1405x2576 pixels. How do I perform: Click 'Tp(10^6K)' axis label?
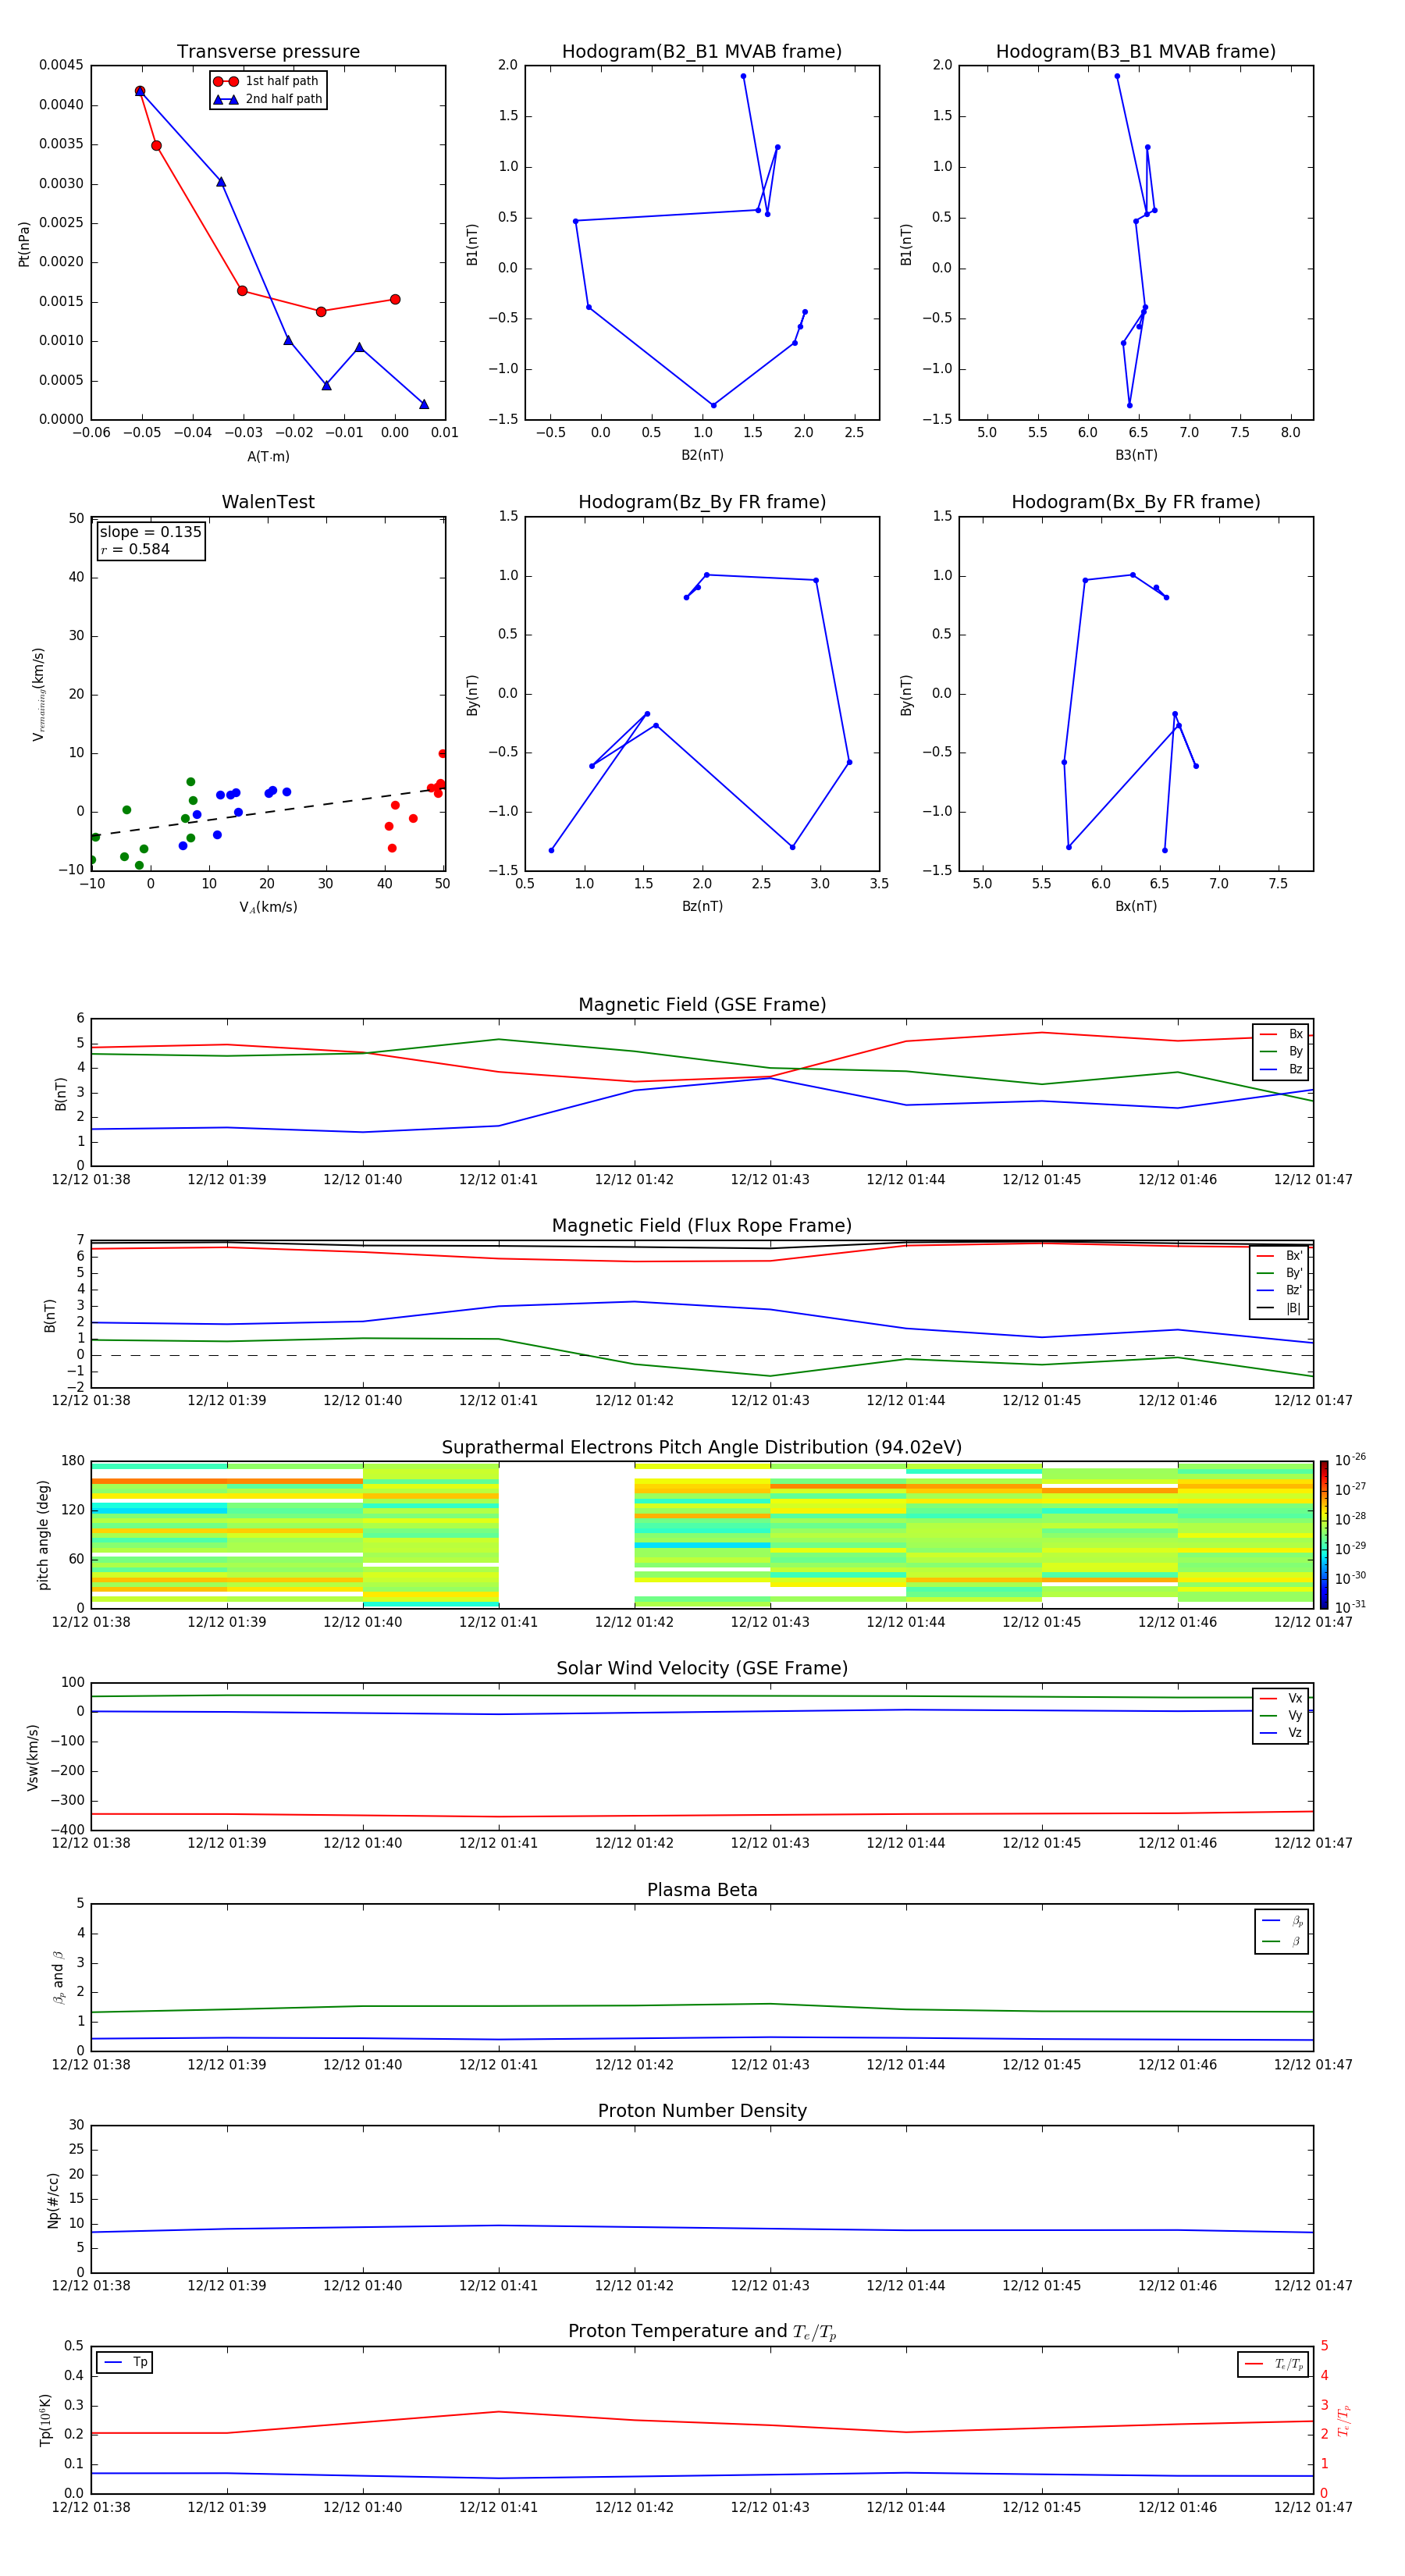(45, 2420)
